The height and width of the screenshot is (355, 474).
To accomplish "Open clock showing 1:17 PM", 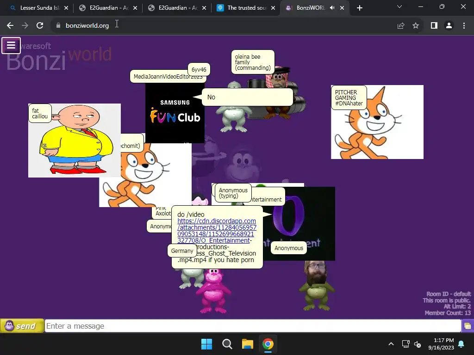I will click(441, 344).
